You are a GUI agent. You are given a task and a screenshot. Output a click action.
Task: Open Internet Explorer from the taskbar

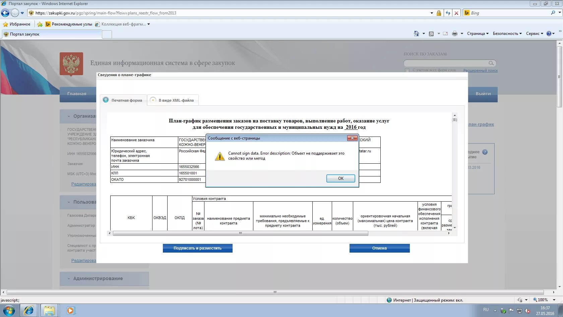(29, 311)
